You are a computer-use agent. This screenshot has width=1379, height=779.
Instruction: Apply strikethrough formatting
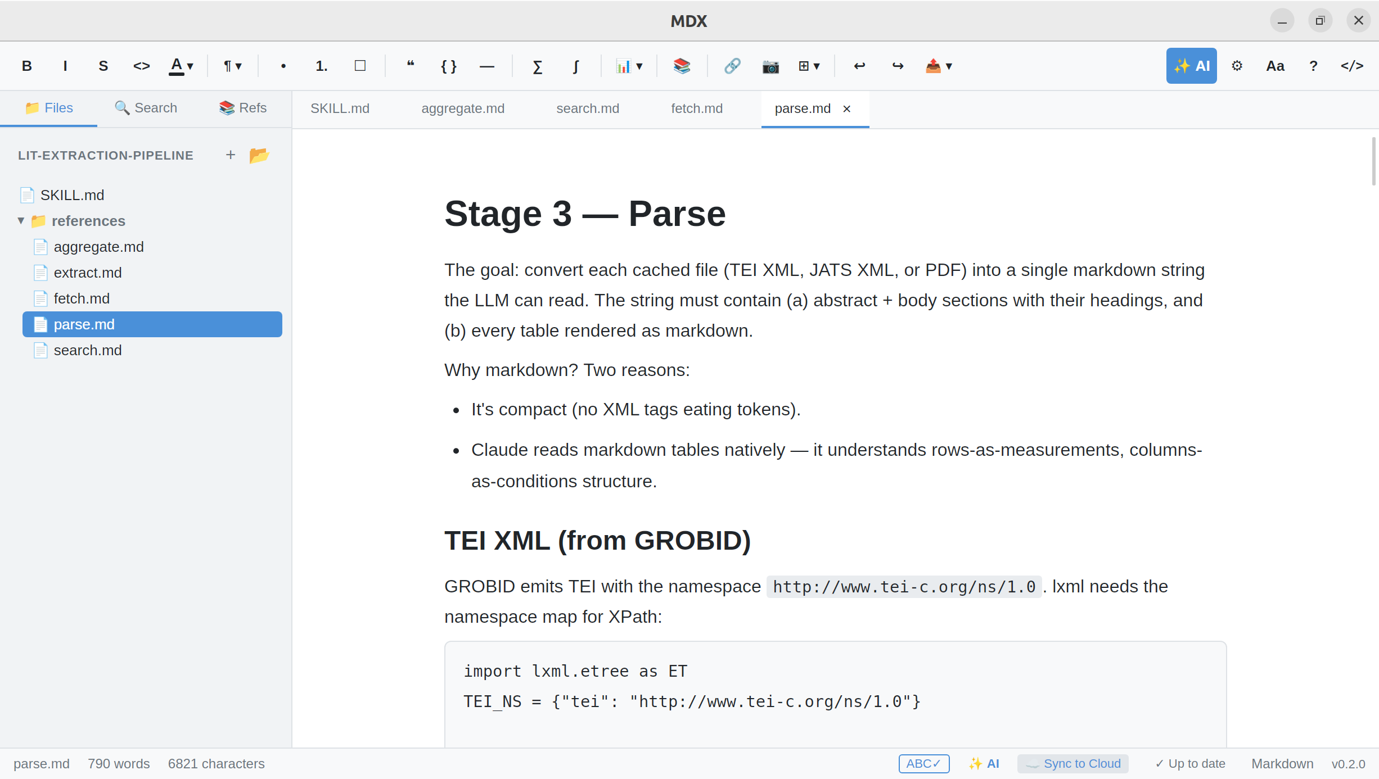(x=103, y=66)
